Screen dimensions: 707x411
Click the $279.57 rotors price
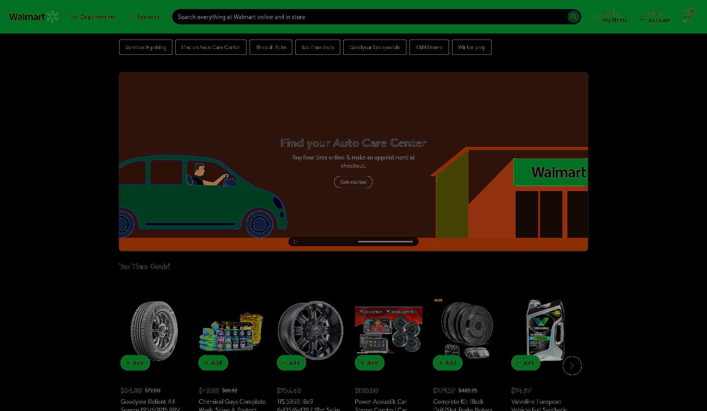click(x=444, y=390)
